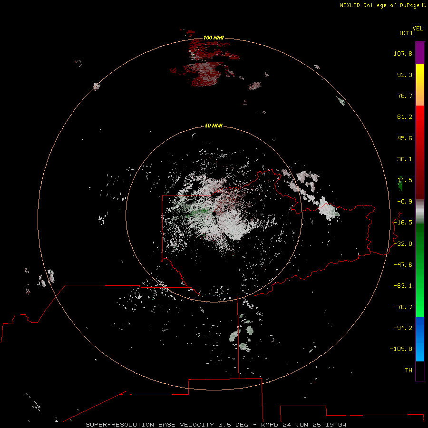Click the 100 NMI range ring label
The width and height of the screenshot is (428, 428).
[x=214, y=38]
